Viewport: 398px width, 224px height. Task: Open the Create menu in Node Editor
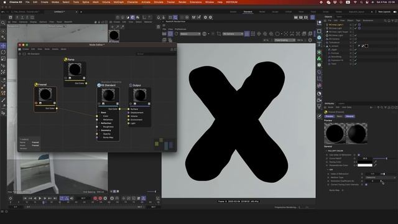pos(25,49)
